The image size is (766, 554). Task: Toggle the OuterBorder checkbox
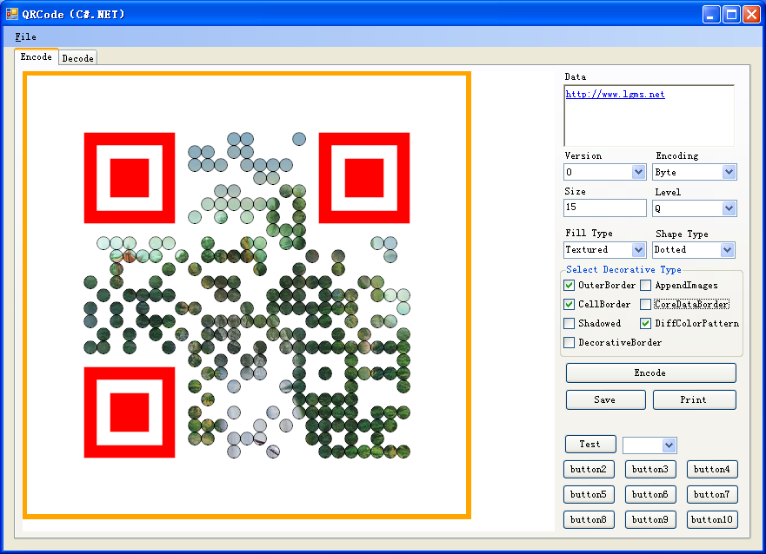click(570, 286)
